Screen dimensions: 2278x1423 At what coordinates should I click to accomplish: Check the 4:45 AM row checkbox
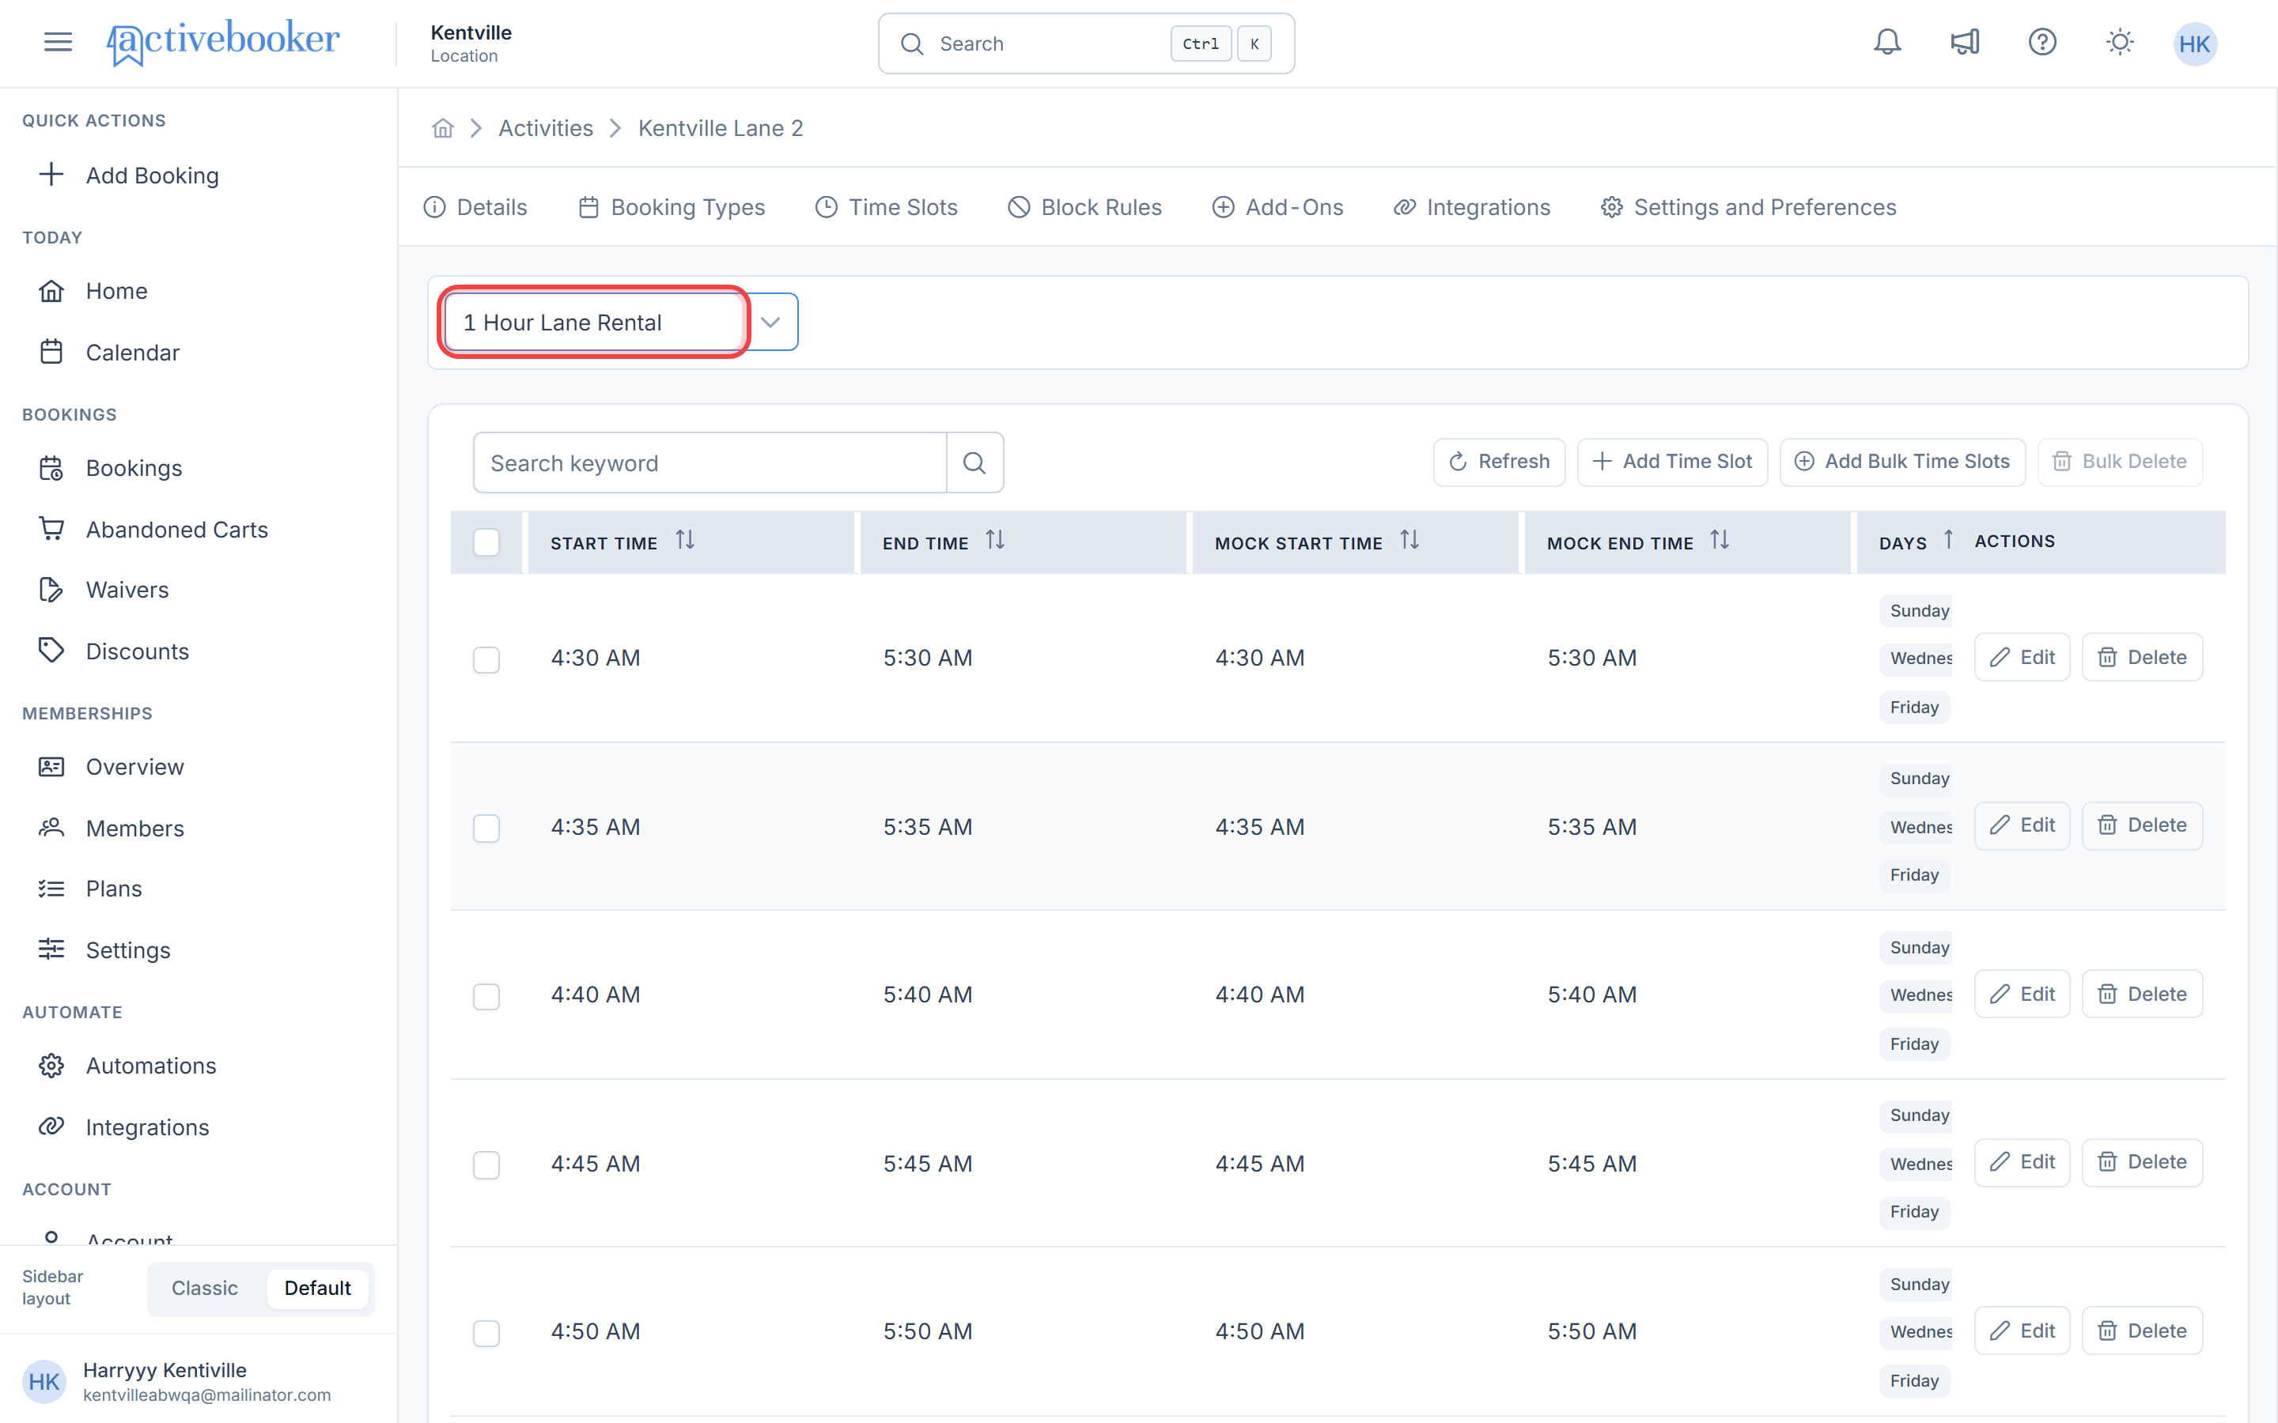486,1164
